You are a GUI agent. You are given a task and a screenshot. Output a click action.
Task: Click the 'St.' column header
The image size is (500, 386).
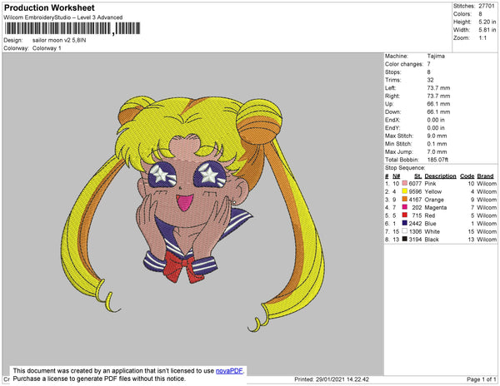point(417,176)
